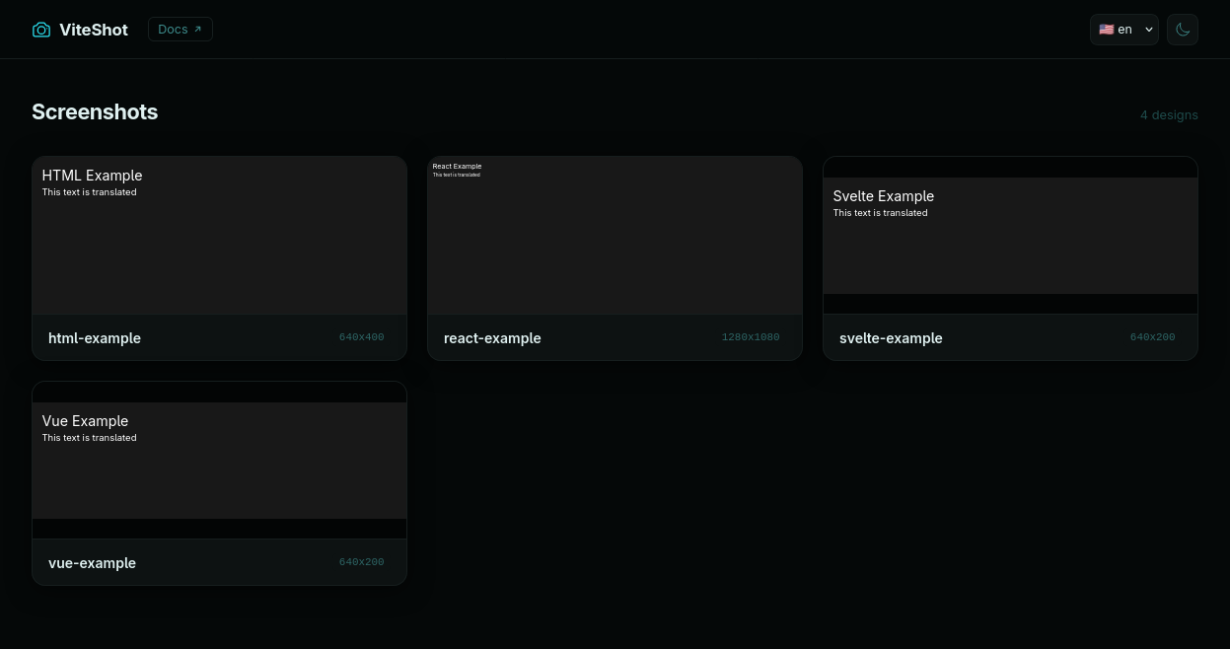The width and height of the screenshot is (1230, 649).
Task: Select the vue-example card title
Action: point(92,563)
